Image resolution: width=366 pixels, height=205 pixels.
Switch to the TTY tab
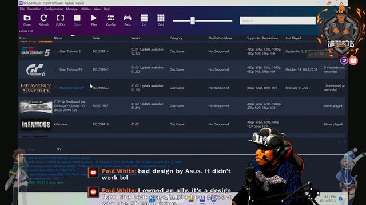click(59, 149)
